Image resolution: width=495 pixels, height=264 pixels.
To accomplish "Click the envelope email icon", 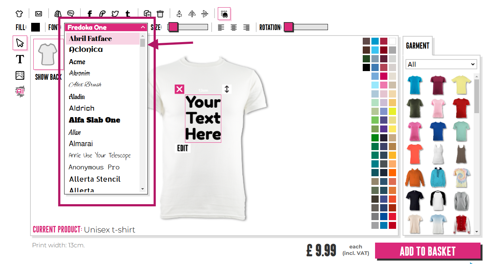I will click(38, 14).
